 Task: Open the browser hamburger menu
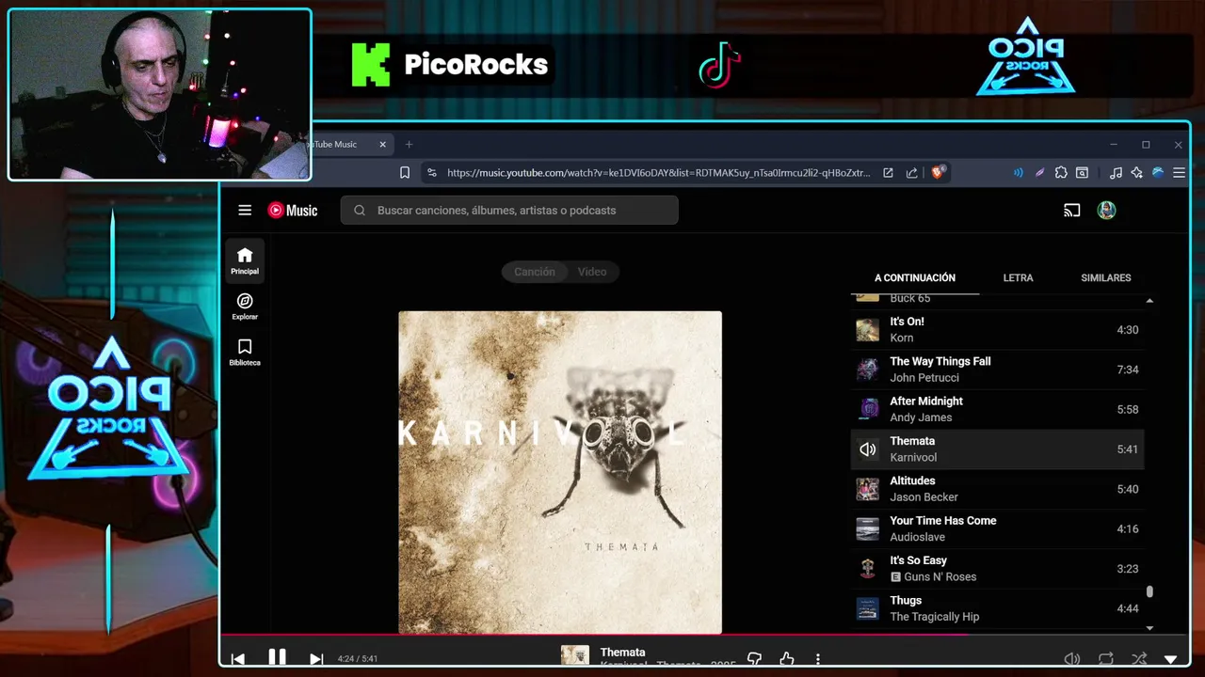pos(1179,173)
